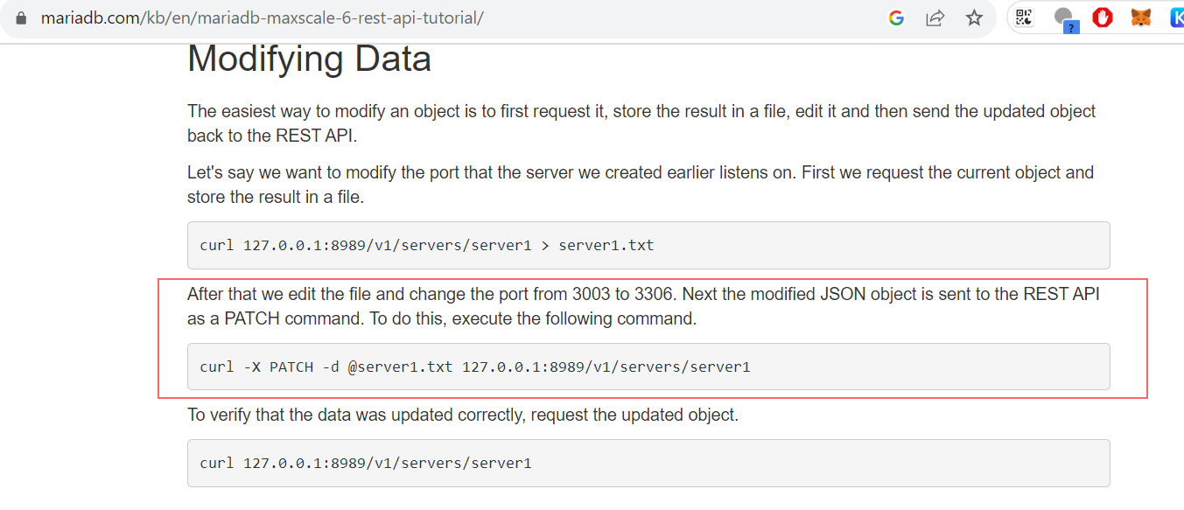The image size is (1184, 510).
Task: Open the red stop-hand ad blocker extension
Action: tap(1103, 17)
